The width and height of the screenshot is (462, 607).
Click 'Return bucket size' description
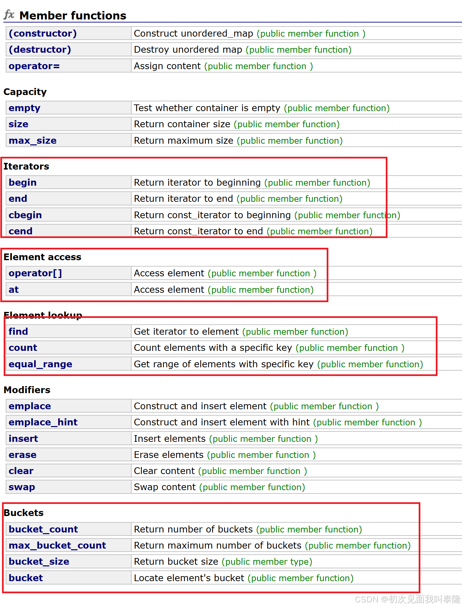tap(176, 562)
